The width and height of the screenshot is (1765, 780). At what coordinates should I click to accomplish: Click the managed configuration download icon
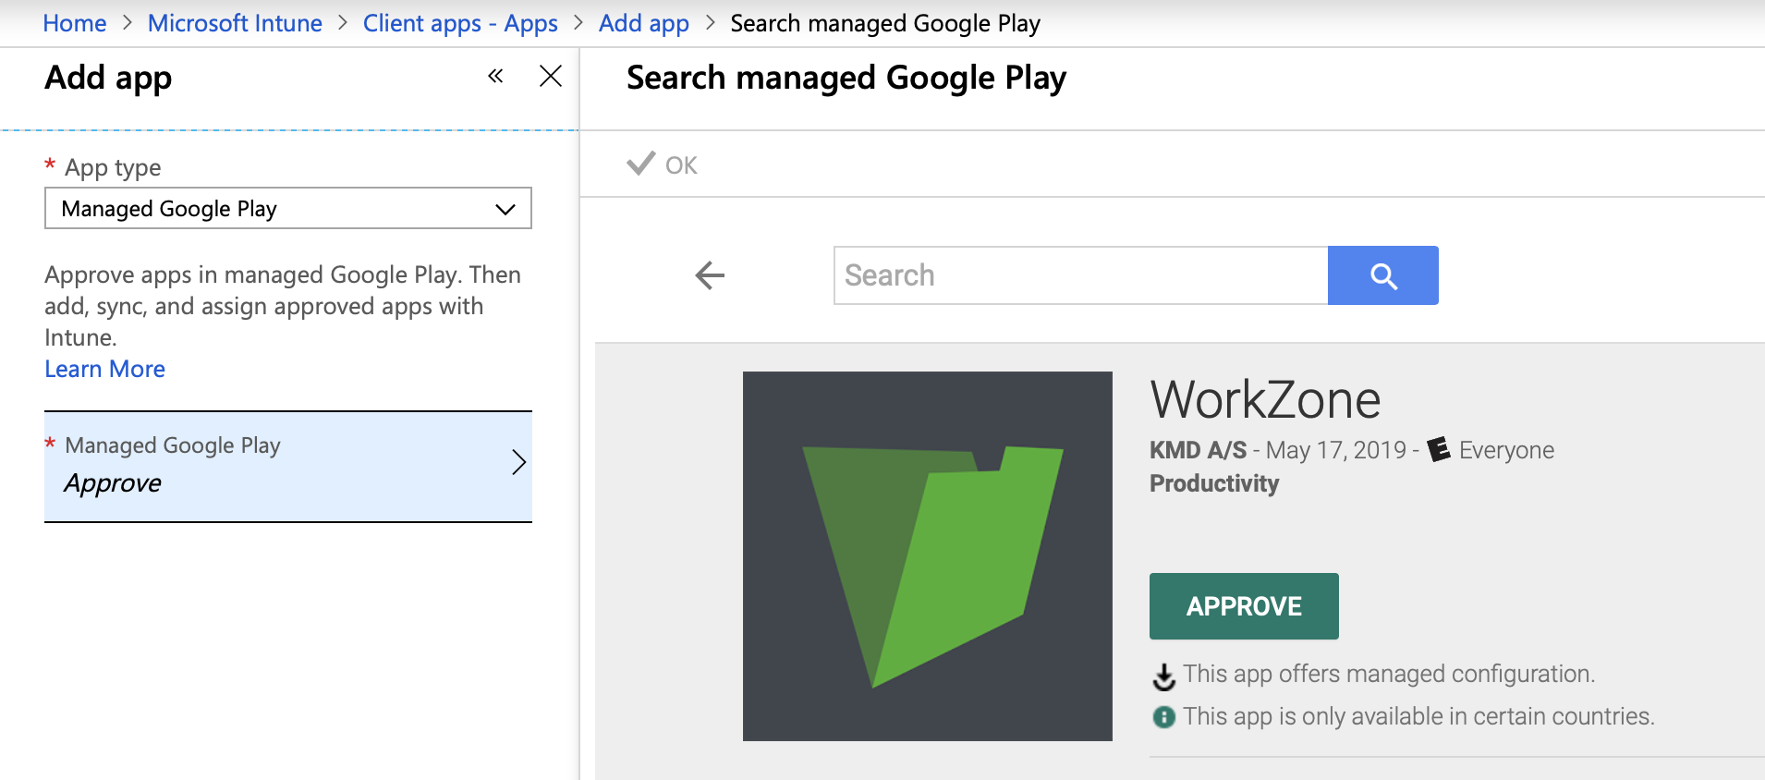click(x=1164, y=676)
